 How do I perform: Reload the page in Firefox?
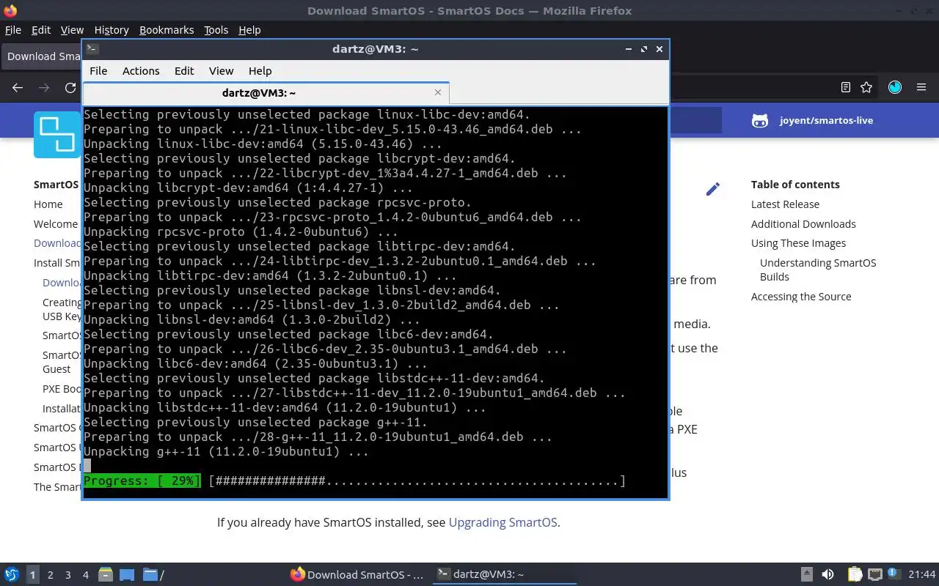tap(70, 87)
